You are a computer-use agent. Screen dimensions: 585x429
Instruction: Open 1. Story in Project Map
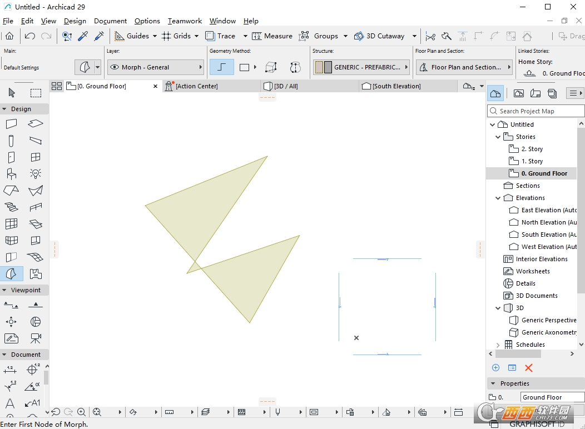pyautogui.click(x=532, y=161)
